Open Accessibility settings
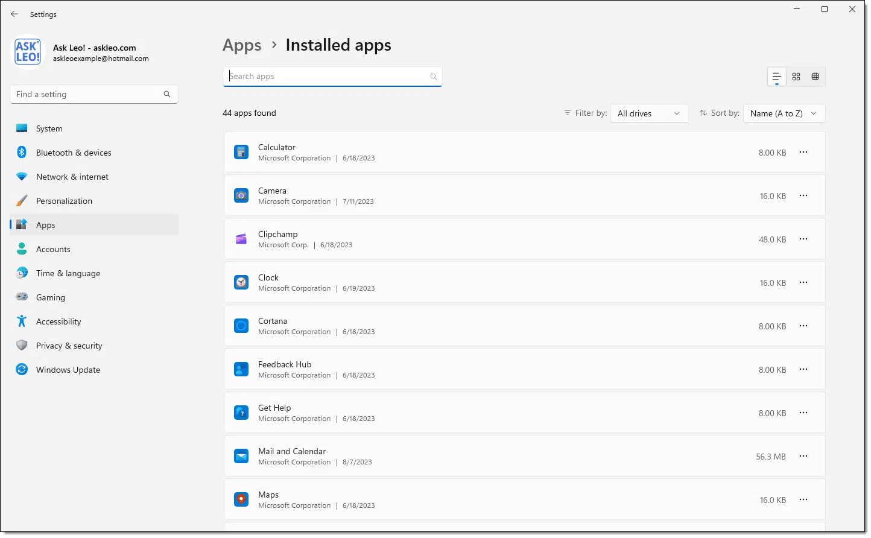This screenshot has height=538, width=871. (x=94, y=321)
